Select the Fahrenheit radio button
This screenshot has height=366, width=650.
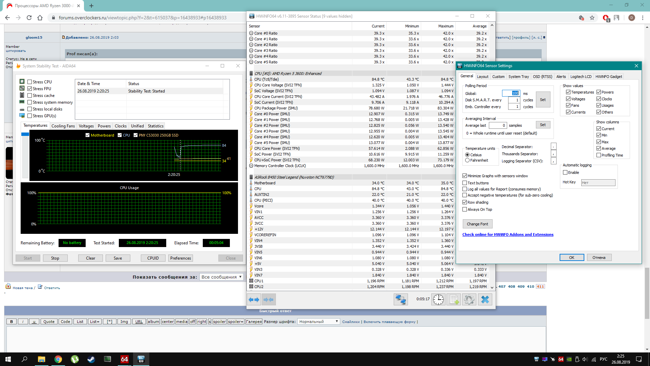click(467, 160)
